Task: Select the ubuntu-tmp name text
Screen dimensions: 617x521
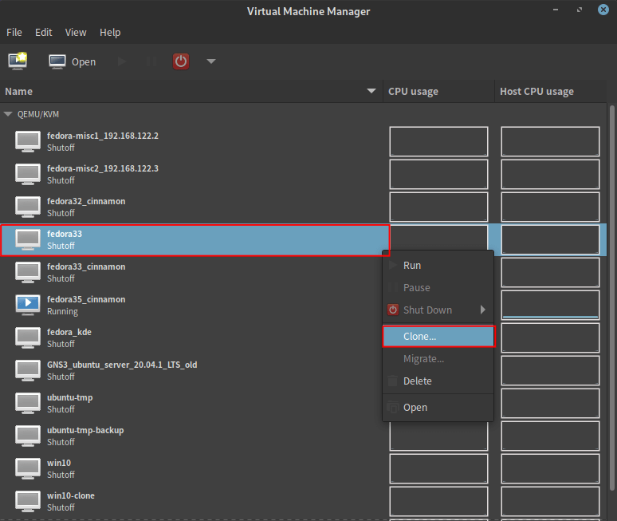Action: pos(69,397)
